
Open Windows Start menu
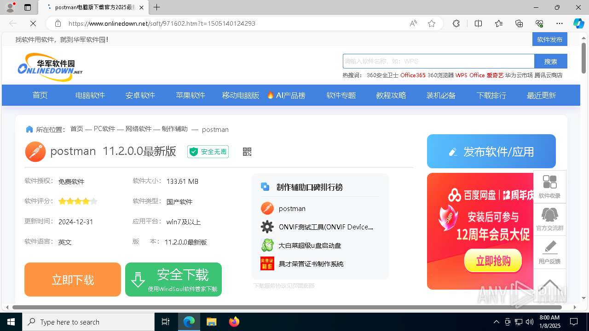point(11,322)
